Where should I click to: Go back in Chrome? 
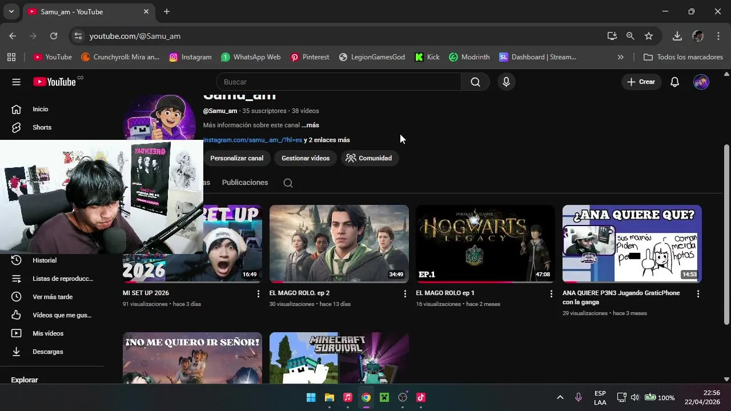pyautogui.click(x=13, y=36)
